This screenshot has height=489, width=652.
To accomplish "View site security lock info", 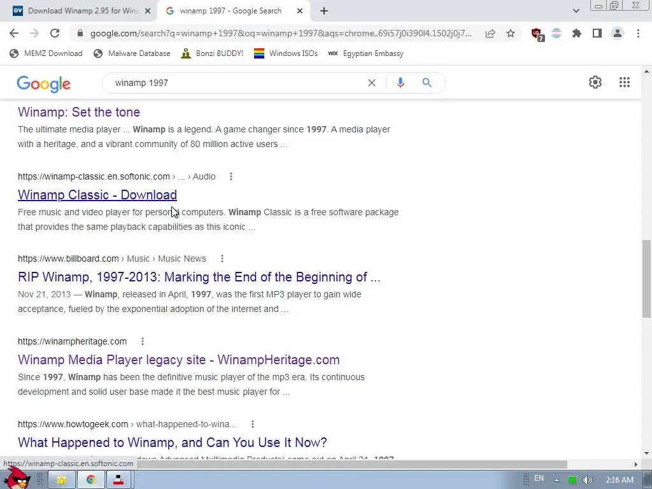I will click(81, 33).
